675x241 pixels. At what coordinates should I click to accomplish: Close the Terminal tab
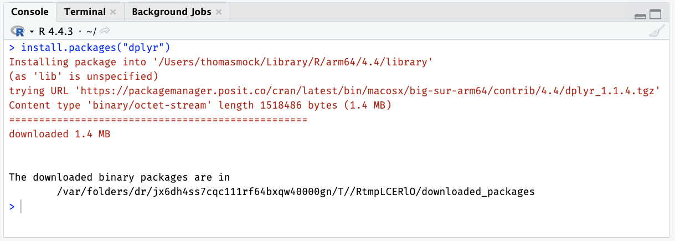point(113,12)
